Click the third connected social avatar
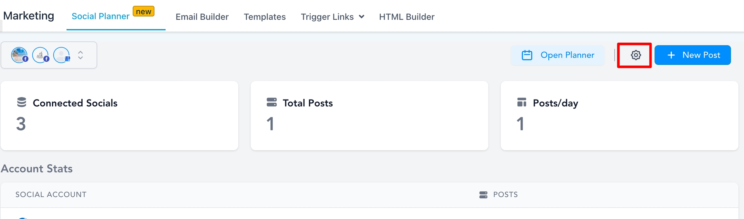This screenshot has width=744, height=219. coord(61,55)
